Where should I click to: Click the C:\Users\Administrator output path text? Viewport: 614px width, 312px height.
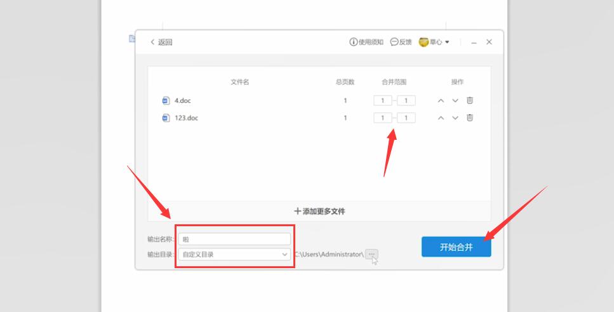330,254
